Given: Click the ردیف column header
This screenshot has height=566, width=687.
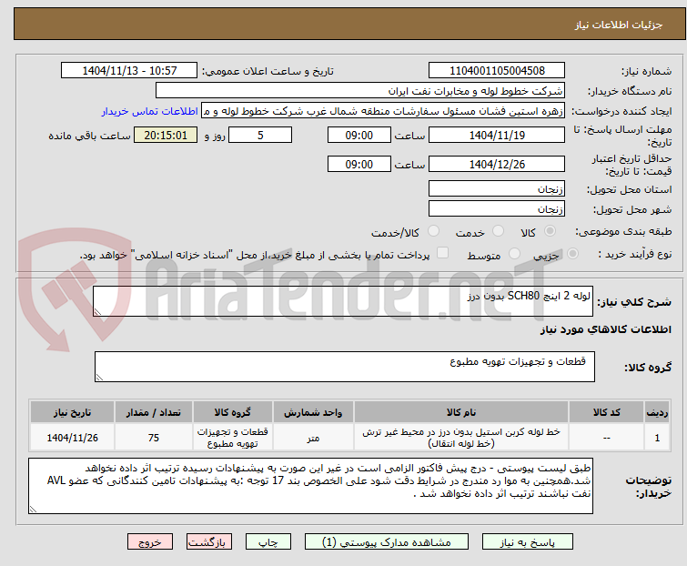Looking at the screenshot, I should pyautogui.click(x=657, y=412).
